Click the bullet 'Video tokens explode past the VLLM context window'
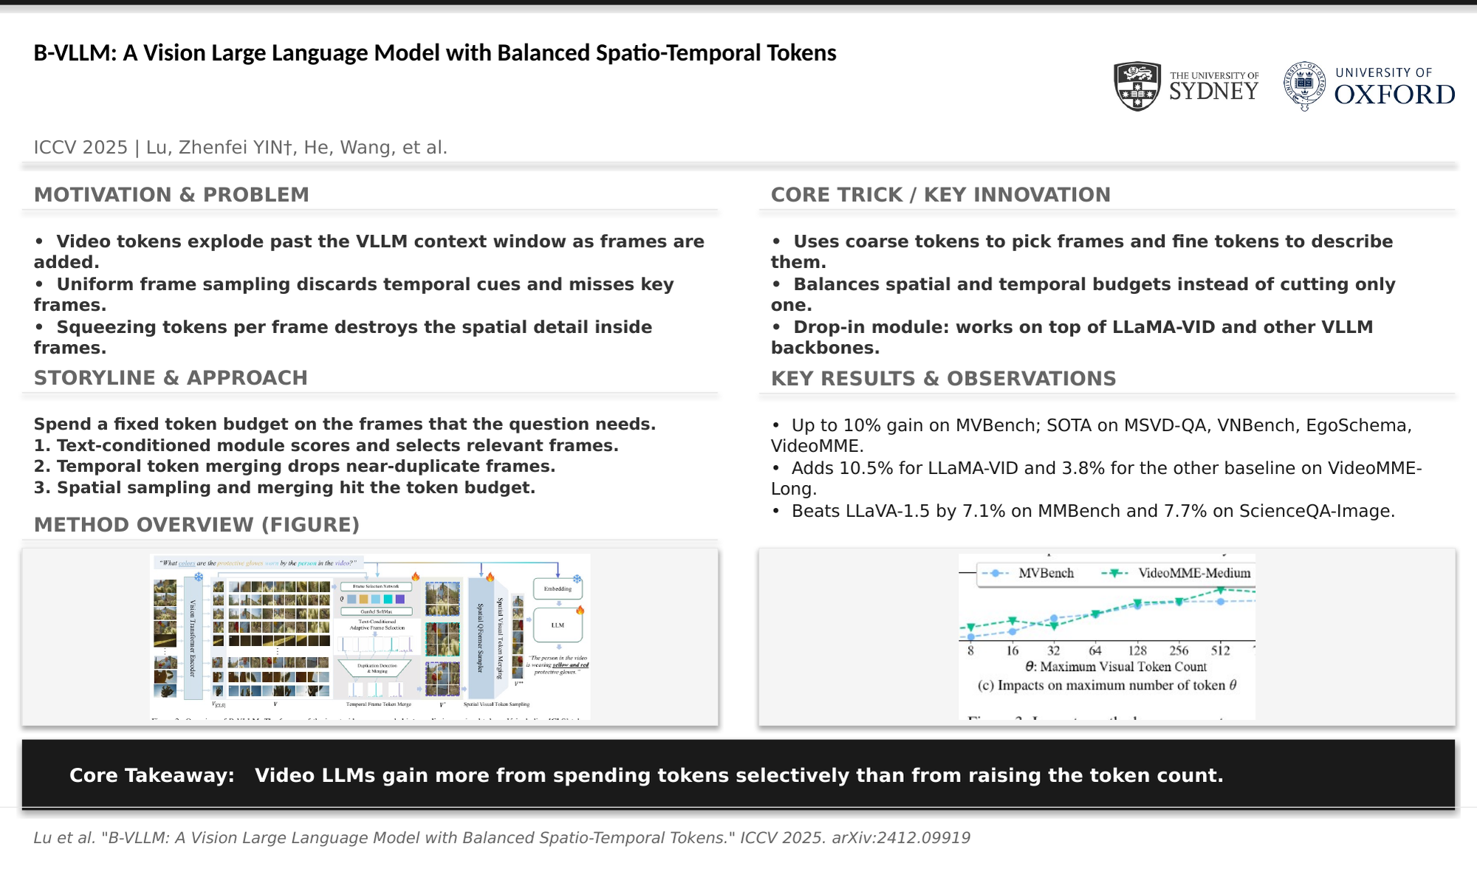This screenshot has height=886, width=1477. click(369, 252)
